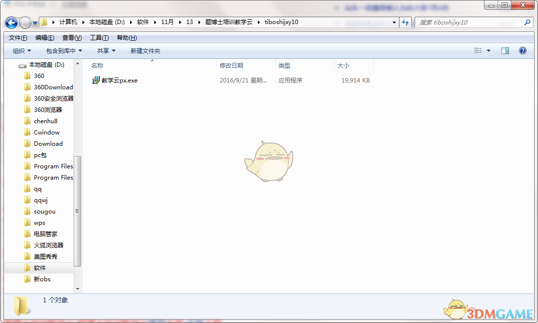Select the 360Download folder in navigation pane

(x=54, y=87)
